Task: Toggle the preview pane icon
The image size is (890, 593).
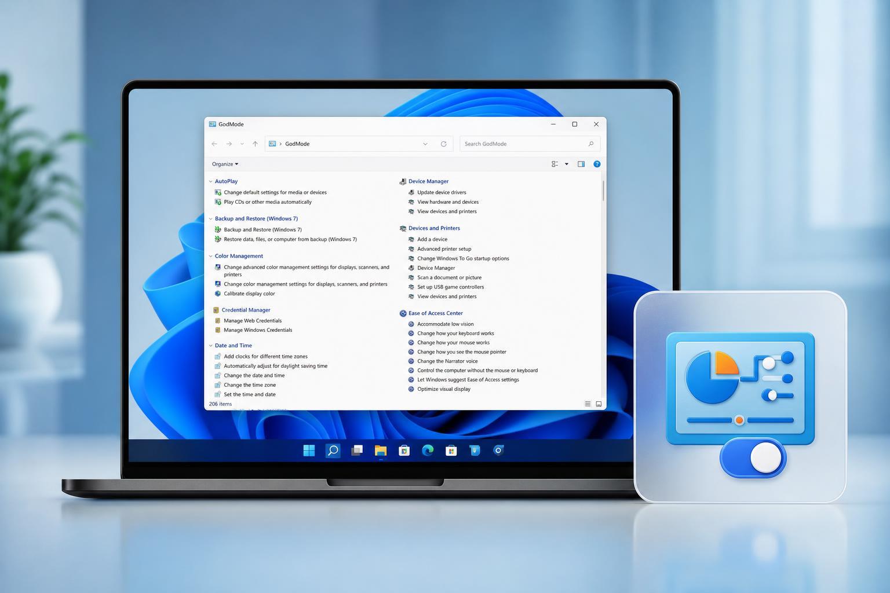Action: (x=581, y=164)
